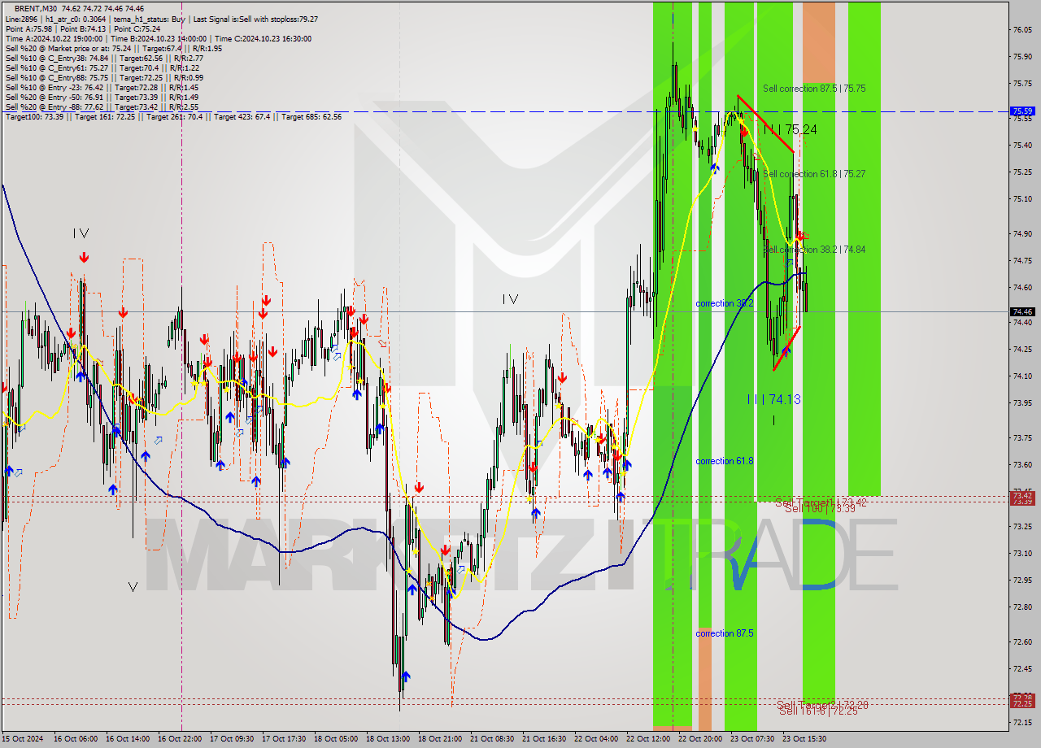Image resolution: width=1041 pixels, height=748 pixels.
Task: Click the '23 Oct 07:30' time axis label
Action: tap(753, 739)
